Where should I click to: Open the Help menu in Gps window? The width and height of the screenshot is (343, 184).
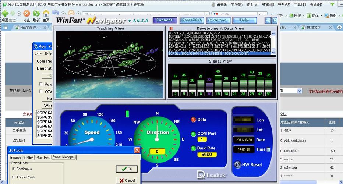[x=48, y=53]
